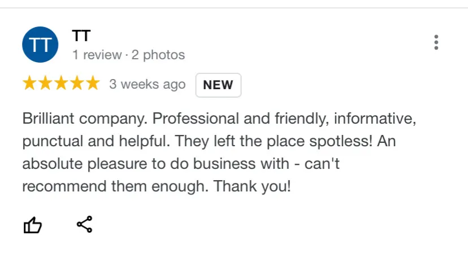468x258 pixels.
Task: Select the third gold rating star
Action: point(60,84)
